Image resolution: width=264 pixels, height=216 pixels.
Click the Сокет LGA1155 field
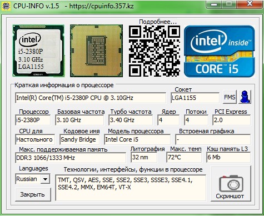coord(195,98)
